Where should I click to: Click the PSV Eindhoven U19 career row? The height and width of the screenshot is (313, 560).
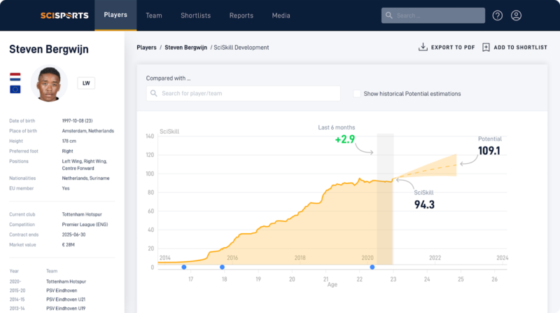(48, 308)
